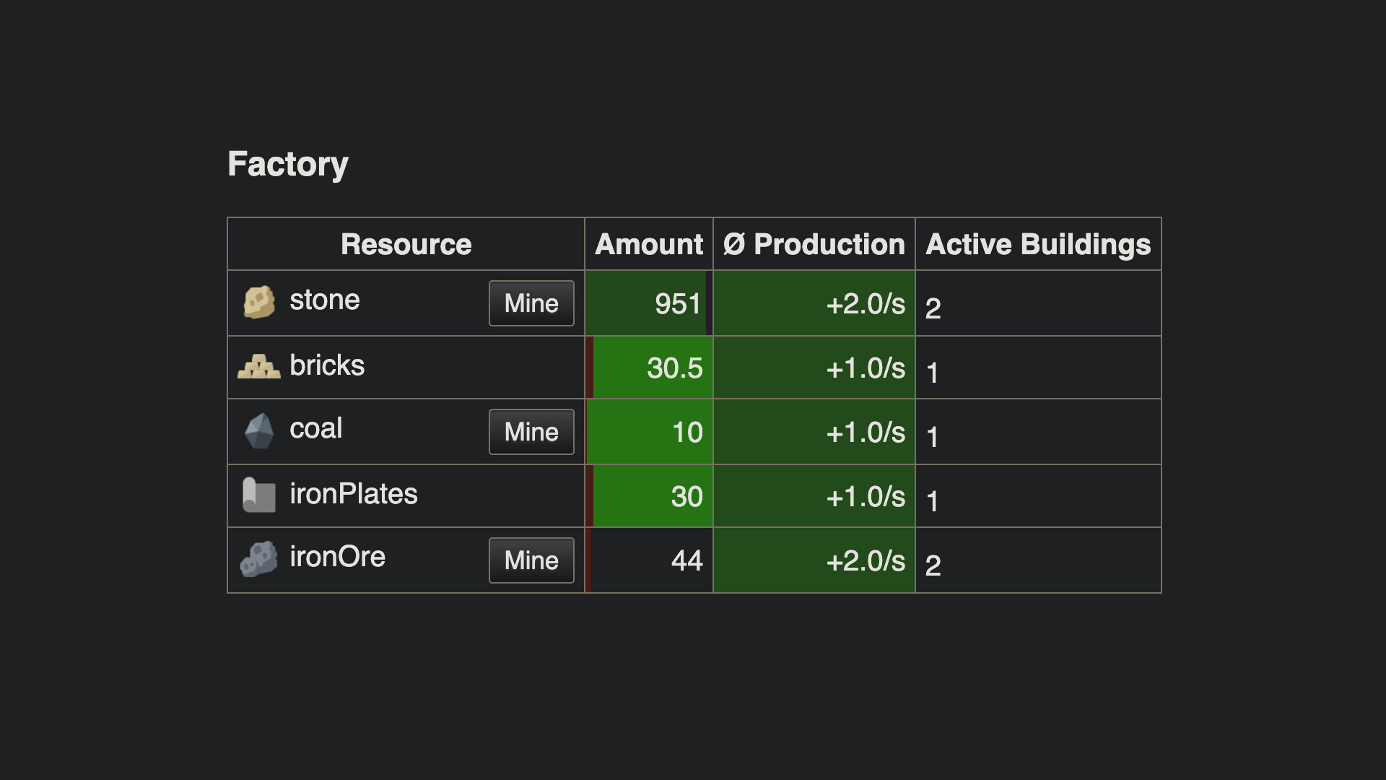Click the Active Buildings column header
The height and width of the screenshot is (780, 1386).
pyautogui.click(x=1038, y=244)
